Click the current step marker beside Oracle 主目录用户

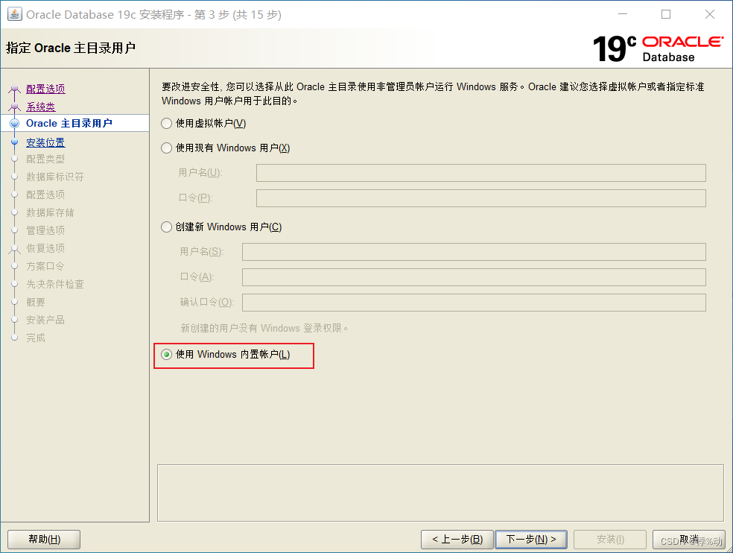[x=14, y=124]
